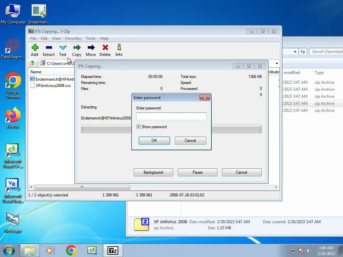Click the Test toolbar icon
Screen dimensions: 343x257
(x=63, y=50)
